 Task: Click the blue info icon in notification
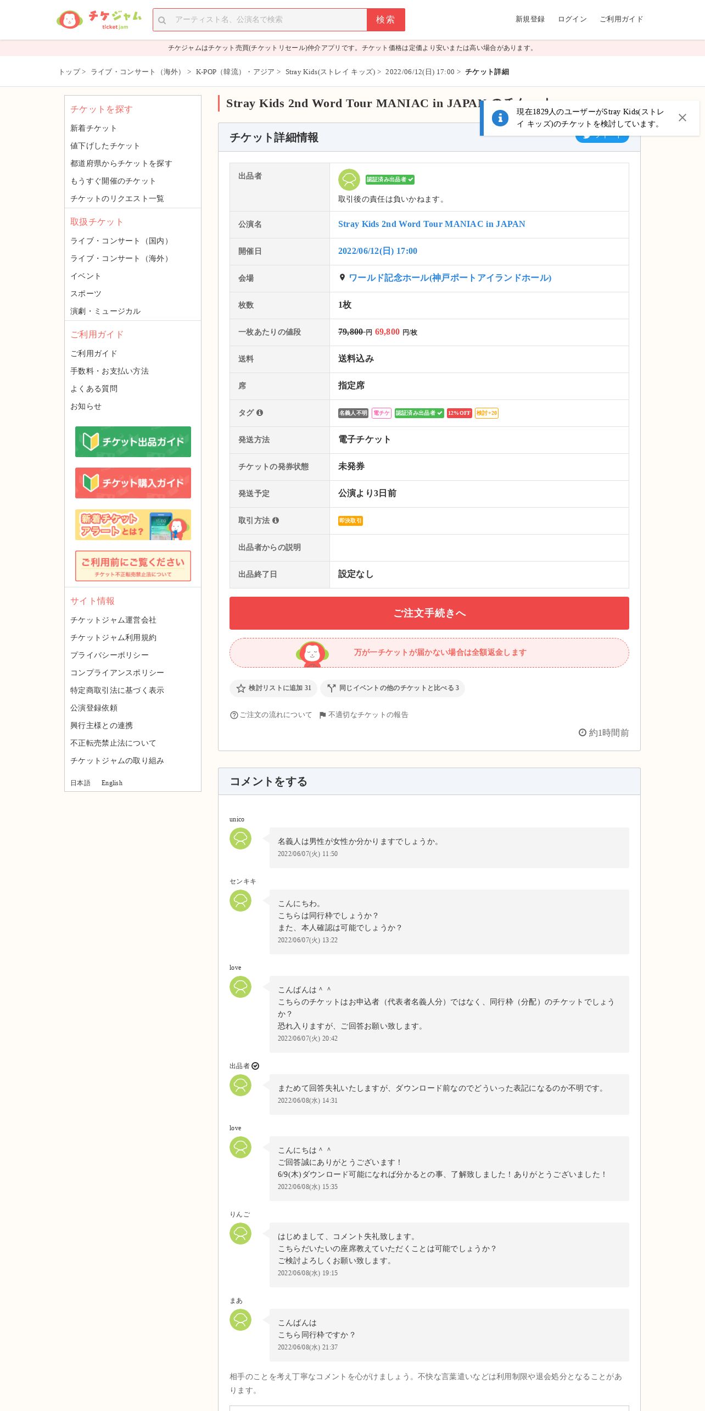[x=500, y=118]
